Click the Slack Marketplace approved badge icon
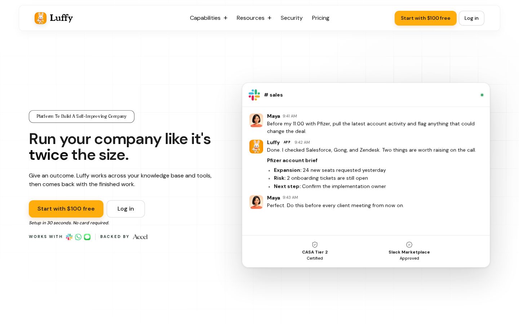The width and height of the screenshot is (519, 324). point(409,244)
